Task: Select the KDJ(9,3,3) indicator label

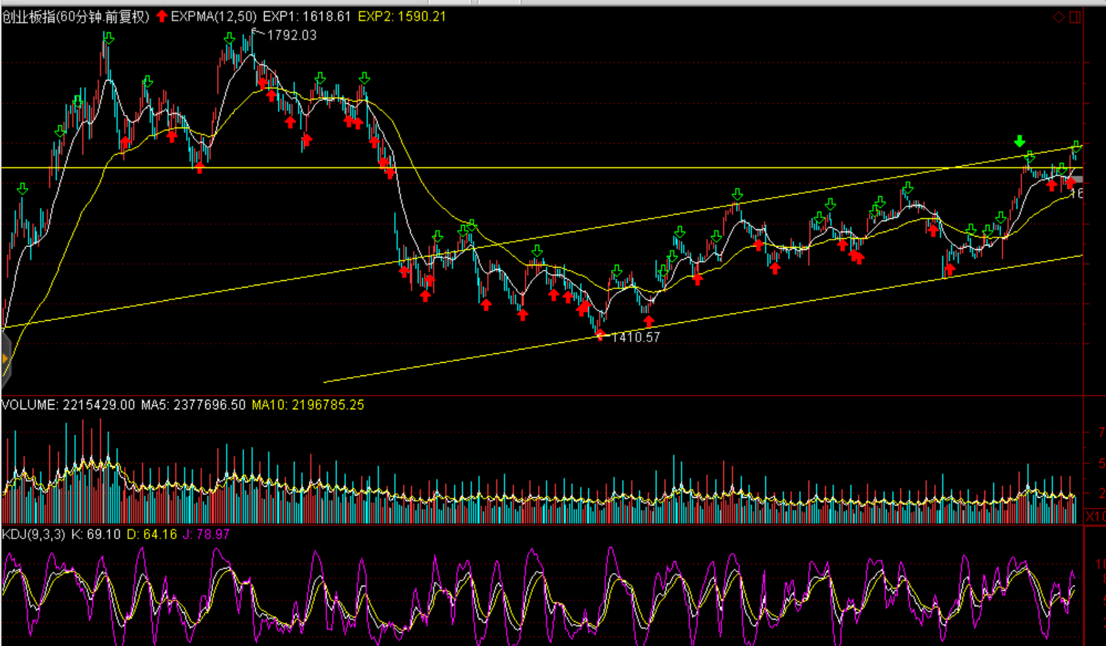Action: point(34,534)
